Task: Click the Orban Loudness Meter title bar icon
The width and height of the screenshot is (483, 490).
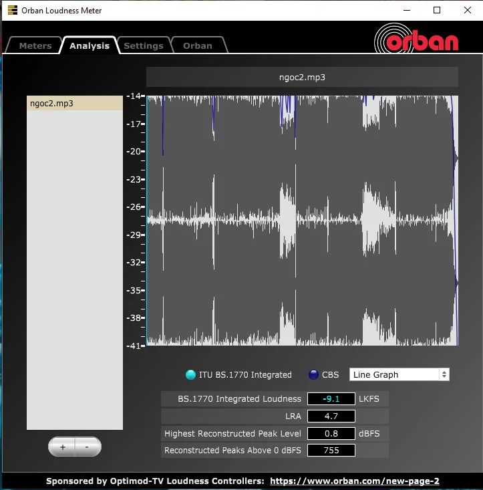Action: [13, 10]
